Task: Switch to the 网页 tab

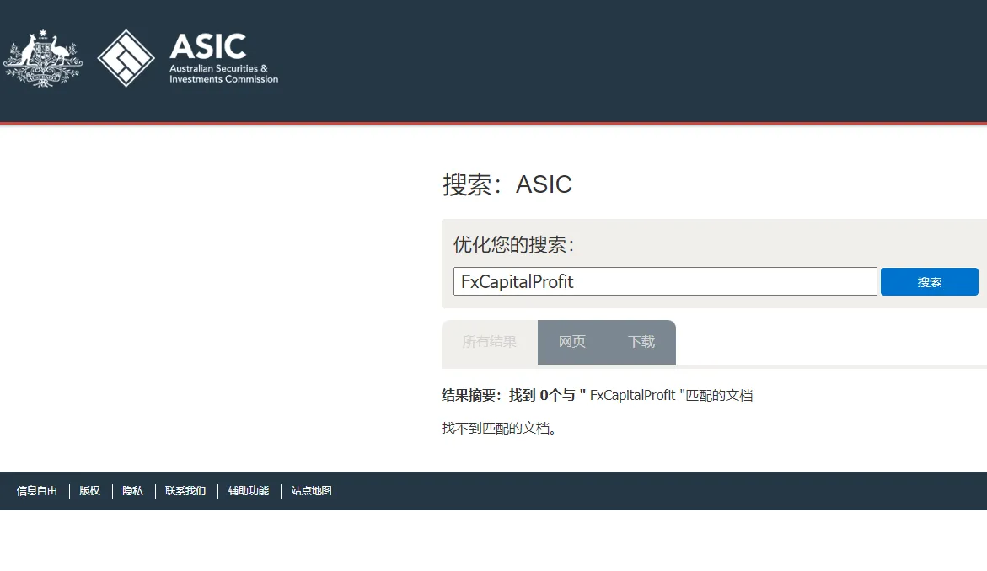Action: pos(572,342)
